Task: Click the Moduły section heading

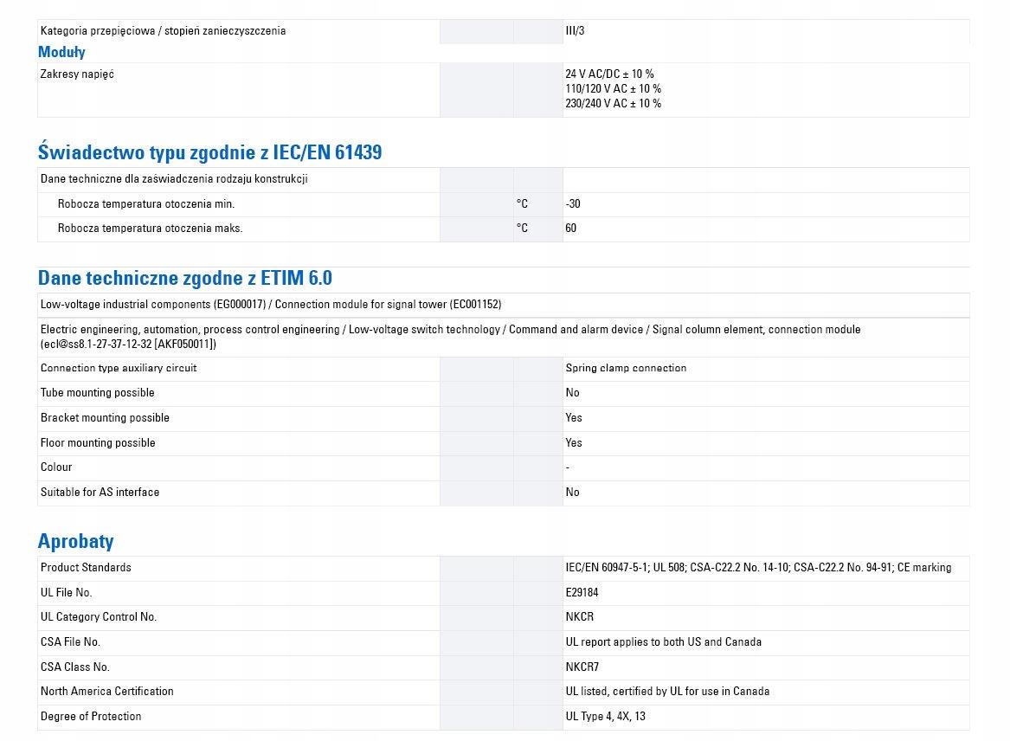Action: point(61,52)
